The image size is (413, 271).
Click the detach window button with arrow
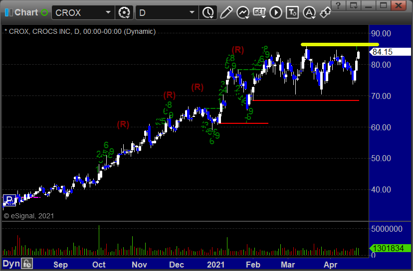[x=354, y=5]
